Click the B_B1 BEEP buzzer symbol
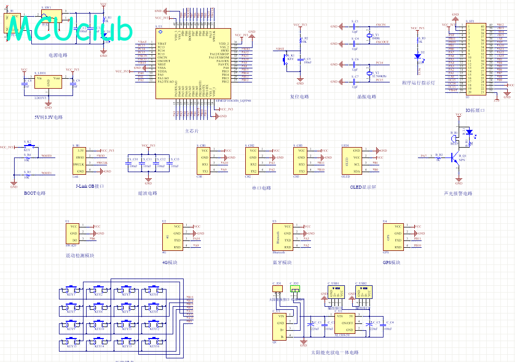 [x=454, y=139]
